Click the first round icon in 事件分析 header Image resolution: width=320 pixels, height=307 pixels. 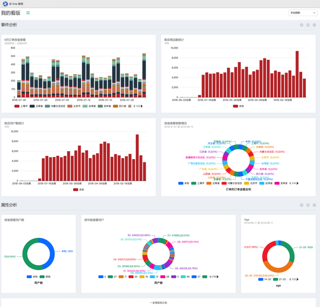coord(301,25)
